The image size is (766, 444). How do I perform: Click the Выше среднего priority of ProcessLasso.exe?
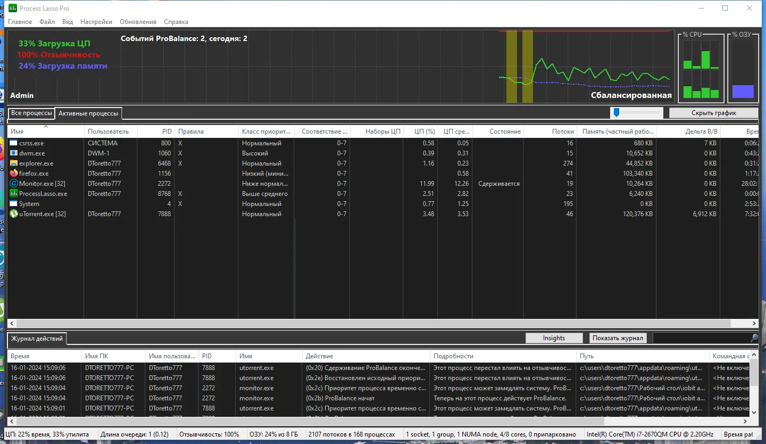coord(265,194)
